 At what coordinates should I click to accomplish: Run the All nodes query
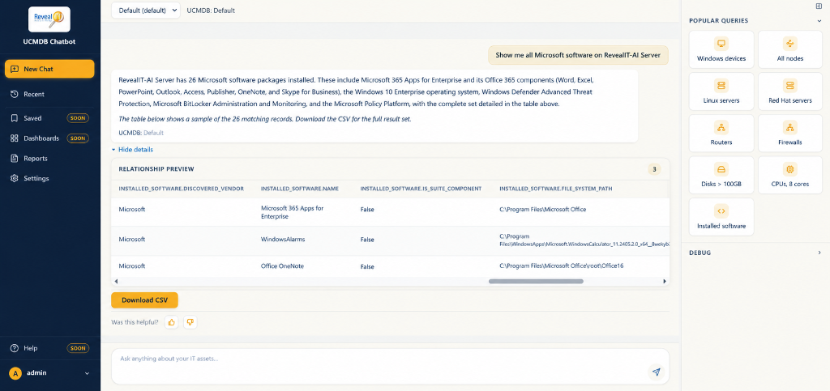[789, 49]
